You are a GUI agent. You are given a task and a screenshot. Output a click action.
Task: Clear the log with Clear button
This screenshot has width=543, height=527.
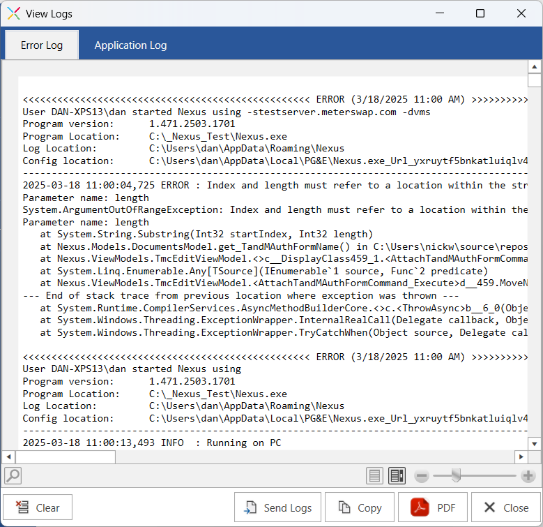click(x=38, y=507)
